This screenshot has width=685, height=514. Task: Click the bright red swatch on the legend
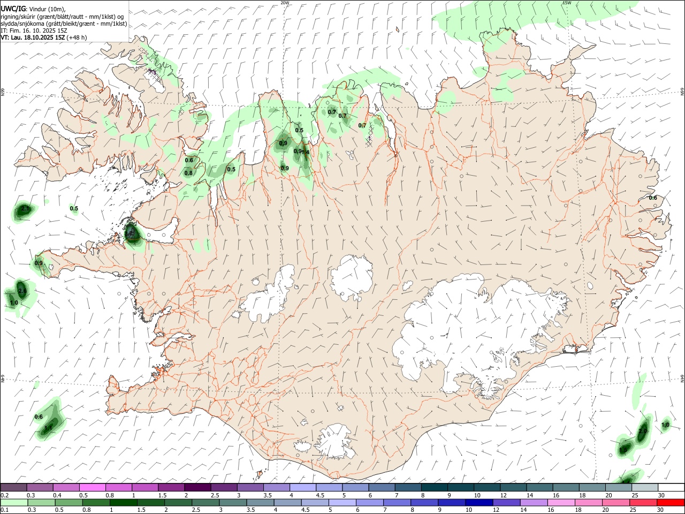pos(671,502)
